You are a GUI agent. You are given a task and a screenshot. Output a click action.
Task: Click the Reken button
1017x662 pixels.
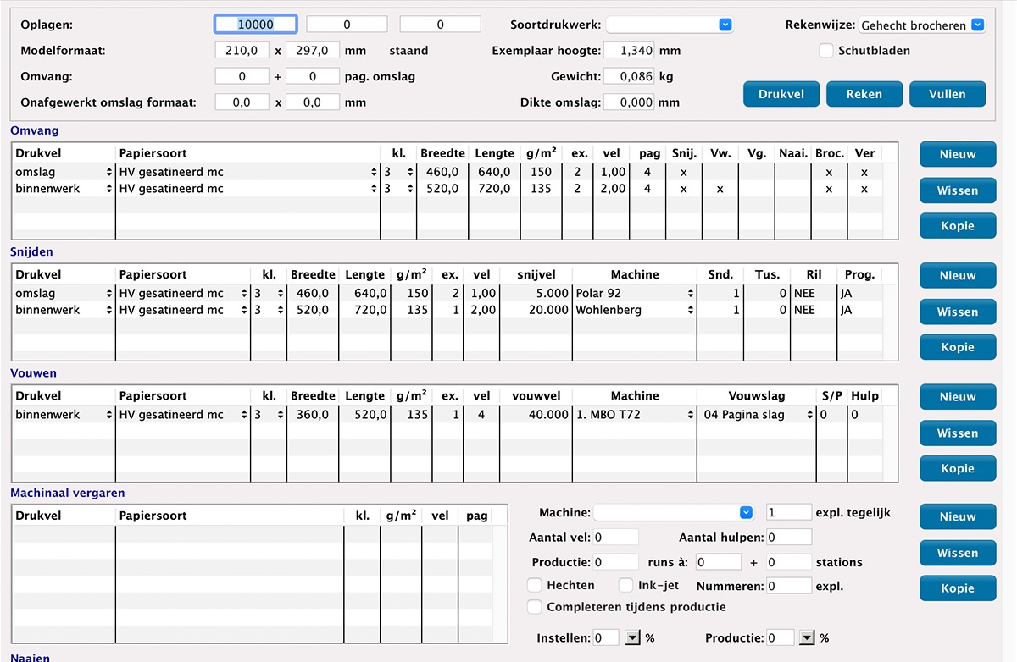tap(864, 94)
